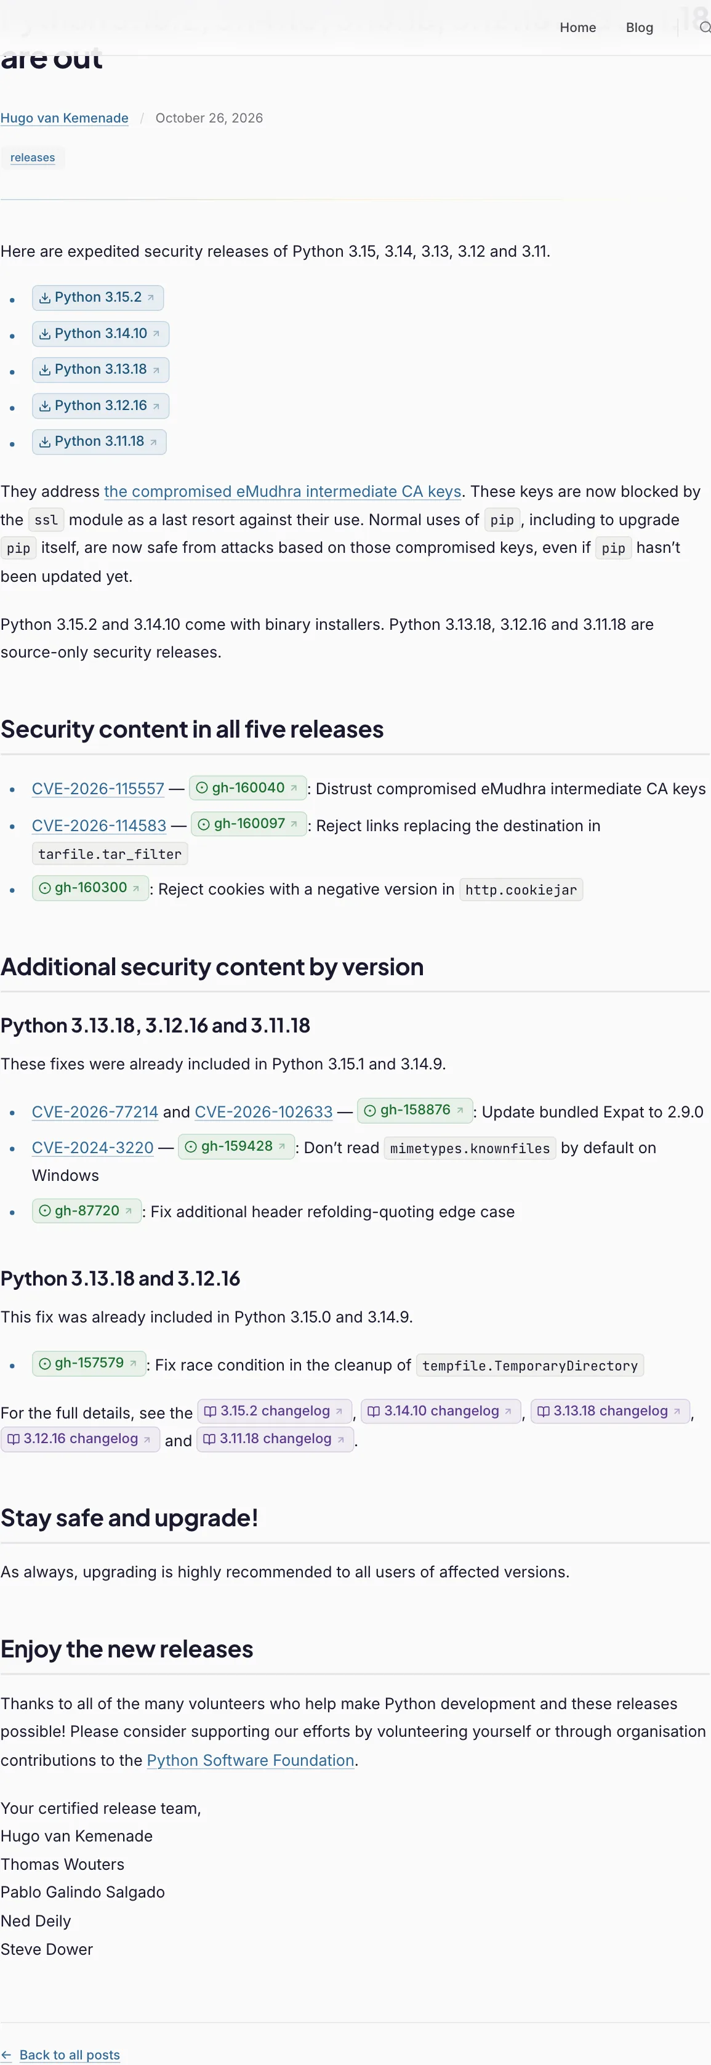Screen dimensions: 711x2065
Task: Open CVE-2024-3220 advisory link
Action: tap(93, 1148)
